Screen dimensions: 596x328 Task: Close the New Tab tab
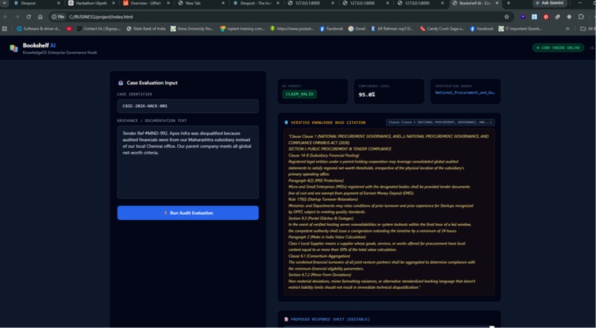(x=223, y=3)
